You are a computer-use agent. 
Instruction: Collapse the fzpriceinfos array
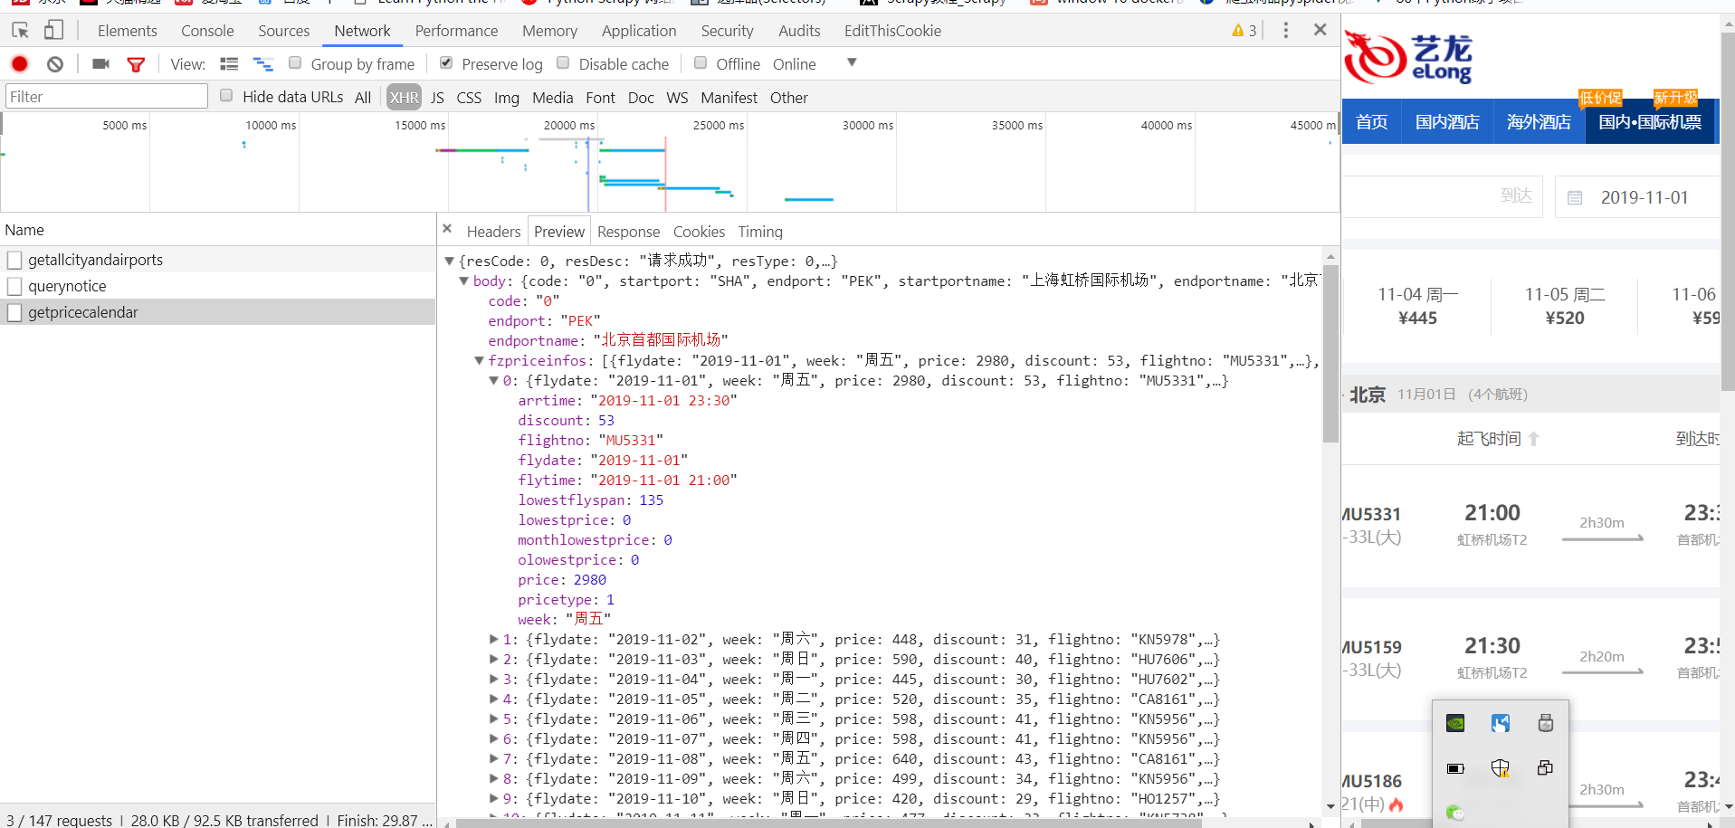(479, 360)
